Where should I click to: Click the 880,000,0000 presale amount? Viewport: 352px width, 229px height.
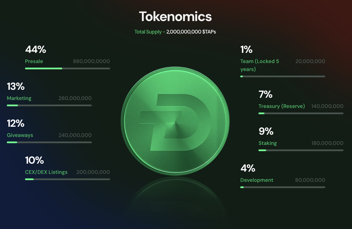coord(91,61)
